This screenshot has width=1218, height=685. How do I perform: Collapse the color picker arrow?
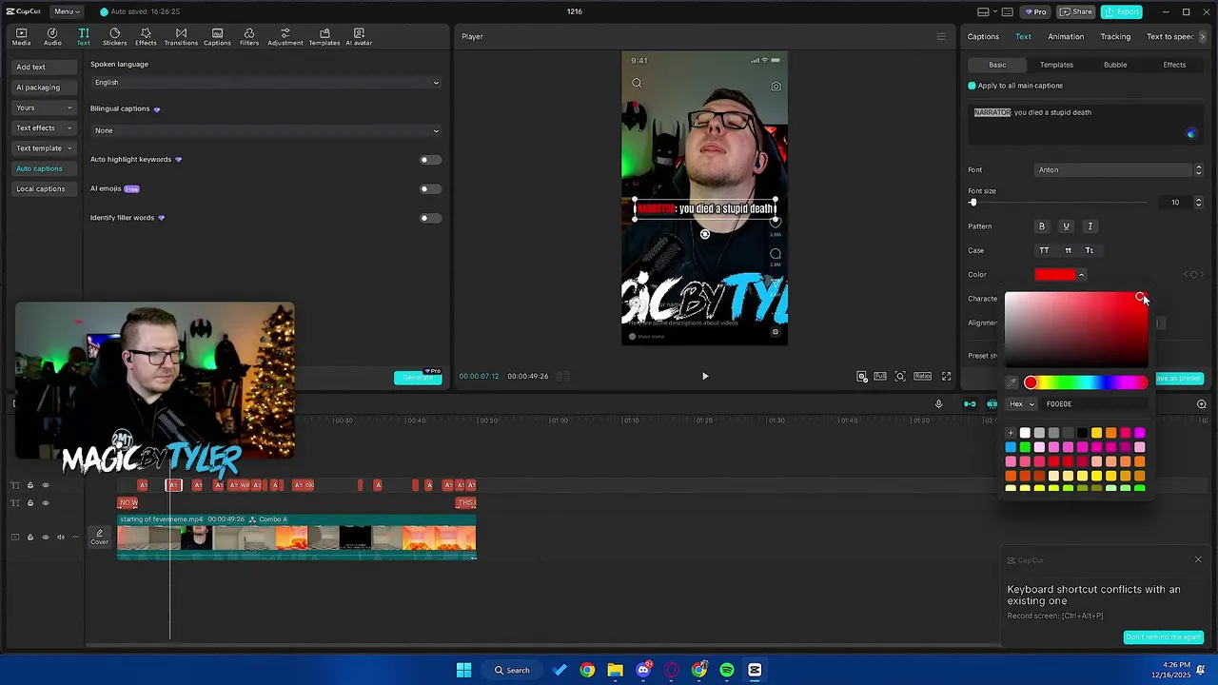[x=1081, y=275]
